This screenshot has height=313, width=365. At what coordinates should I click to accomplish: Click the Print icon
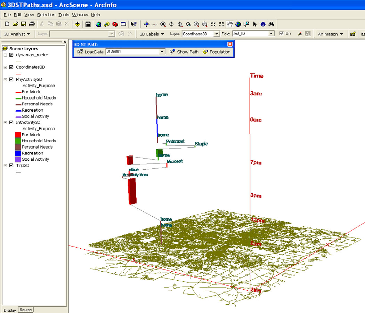tap(32, 24)
